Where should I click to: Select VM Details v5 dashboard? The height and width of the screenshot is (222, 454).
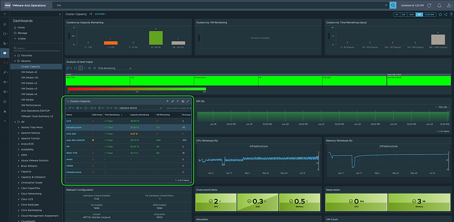[29, 72]
